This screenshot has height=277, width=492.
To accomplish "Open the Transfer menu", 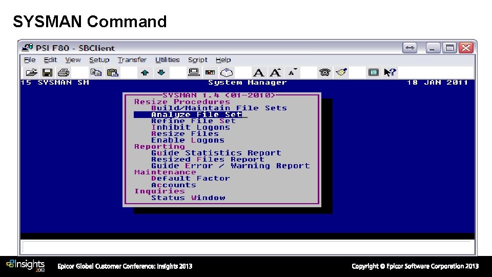I will click(132, 60).
